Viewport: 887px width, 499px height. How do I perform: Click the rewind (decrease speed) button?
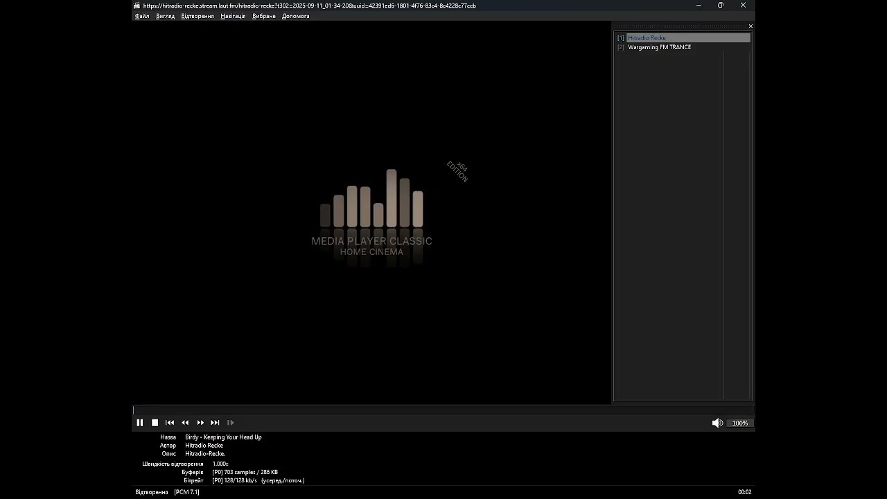point(185,423)
